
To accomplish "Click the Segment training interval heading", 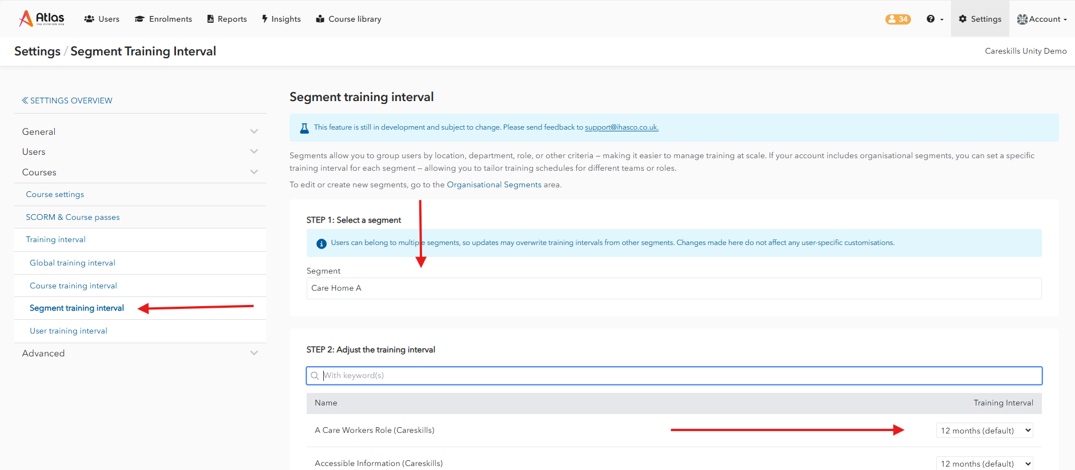I will [x=362, y=97].
